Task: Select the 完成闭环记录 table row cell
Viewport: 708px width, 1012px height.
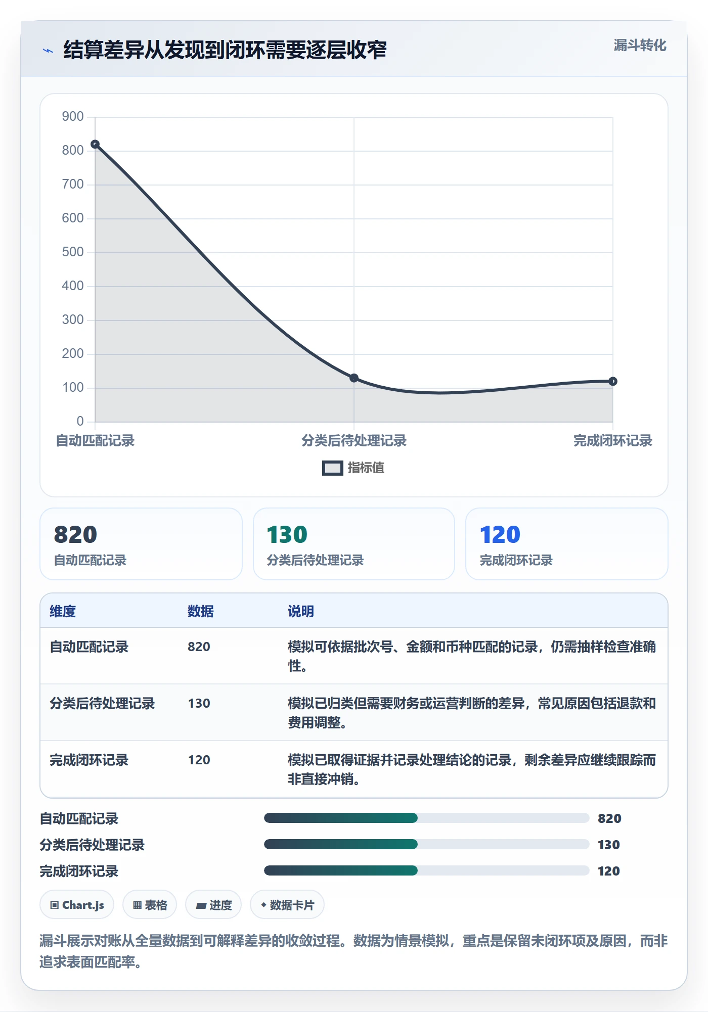Action: pos(89,760)
